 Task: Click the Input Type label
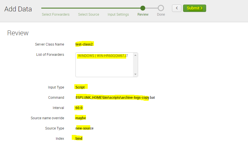click(56, 87)
